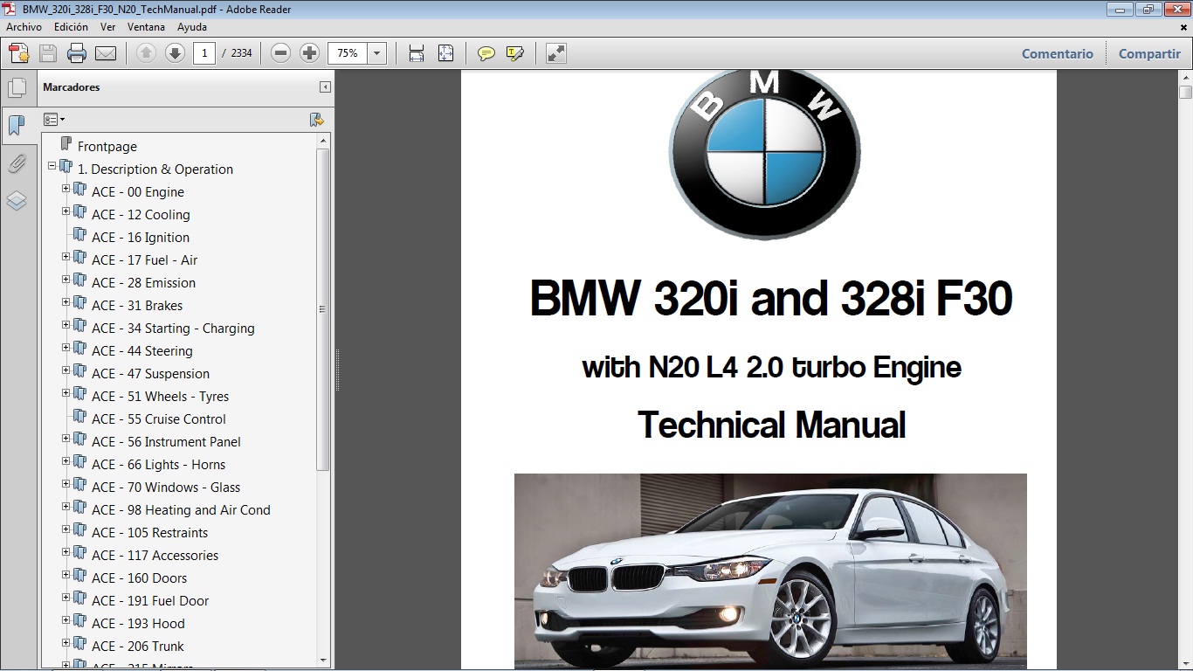Open ACE - 193 Hood bookmark
Screen dimensions: 1193x671
(138, 624)
